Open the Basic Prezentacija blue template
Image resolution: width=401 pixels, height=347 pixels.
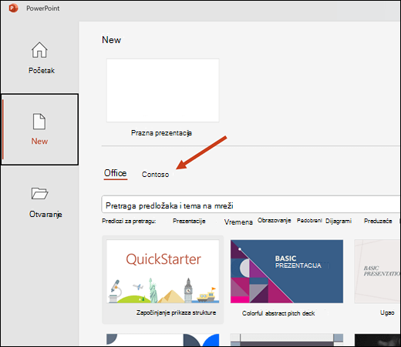pyautogui.click(x=287, y=272)
